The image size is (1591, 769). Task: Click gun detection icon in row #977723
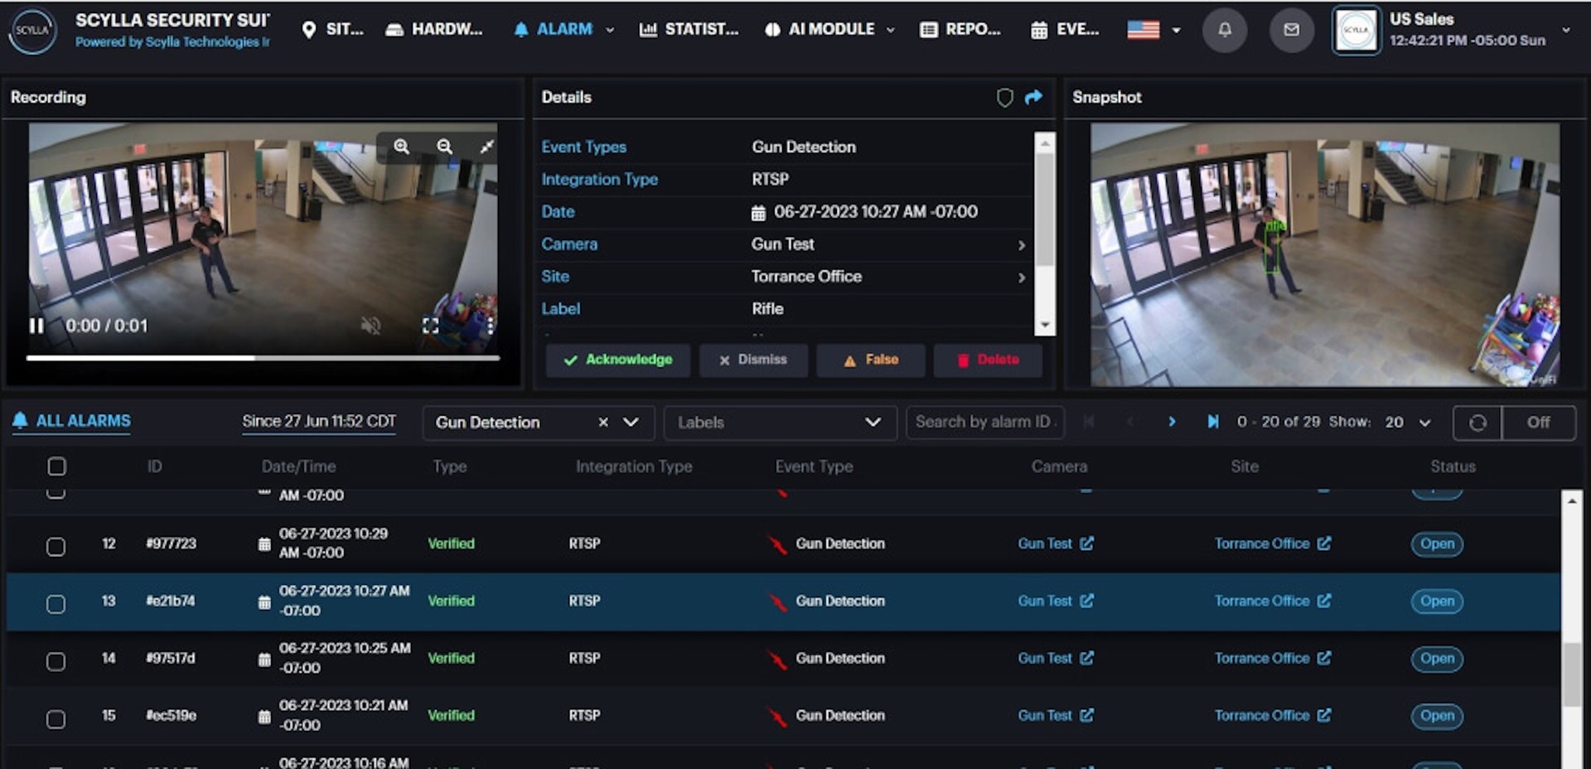777,545
